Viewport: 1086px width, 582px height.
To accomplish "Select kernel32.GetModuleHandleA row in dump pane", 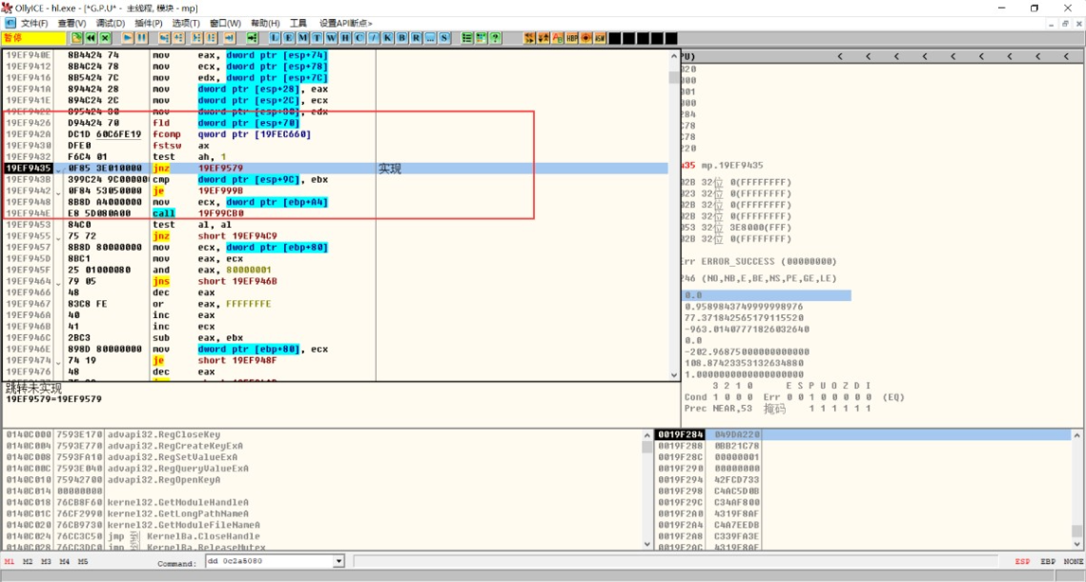I will [322, 502].
